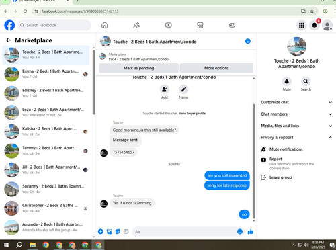Open the notifications bell with red badge

point(314,25)
